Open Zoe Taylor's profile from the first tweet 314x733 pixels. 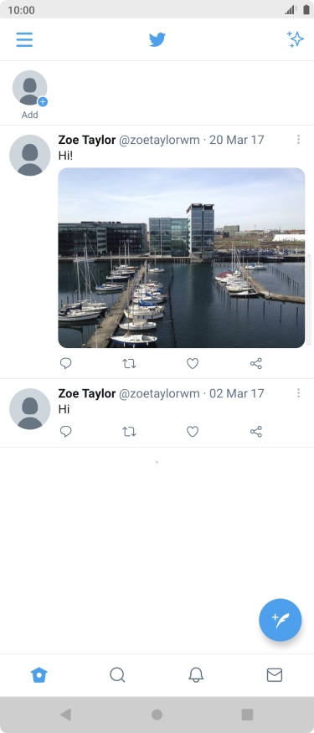[30, 155]
